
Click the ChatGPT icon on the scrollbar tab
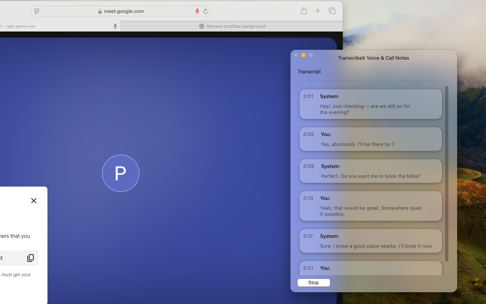pos(201,26)
